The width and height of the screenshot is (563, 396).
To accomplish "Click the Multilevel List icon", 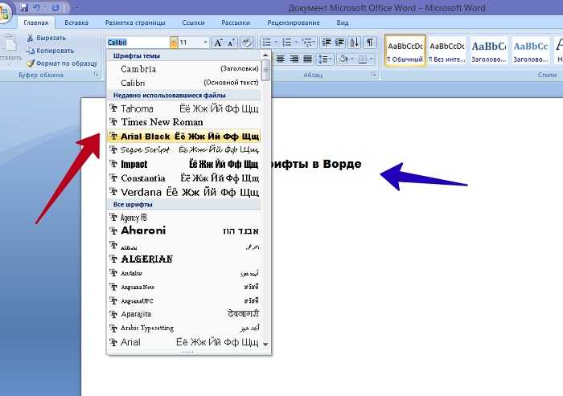I will 307,43.
